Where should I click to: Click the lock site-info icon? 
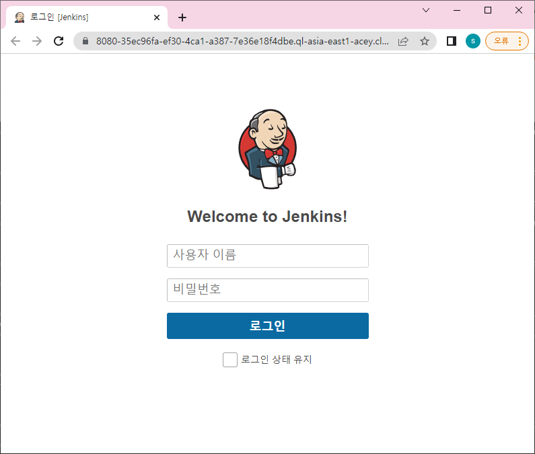tap(85, 41)
